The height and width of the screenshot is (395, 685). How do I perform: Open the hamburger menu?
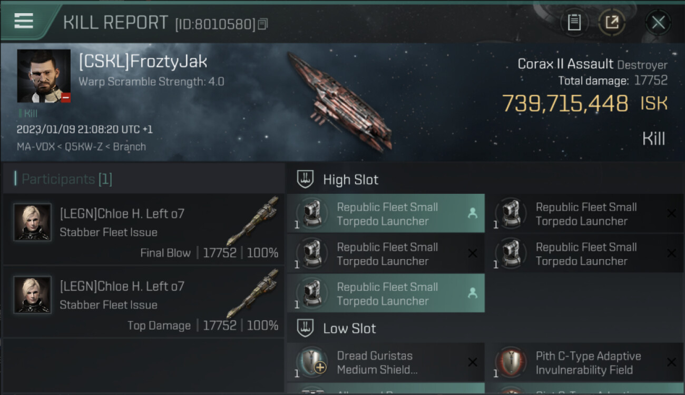[24, 21]
